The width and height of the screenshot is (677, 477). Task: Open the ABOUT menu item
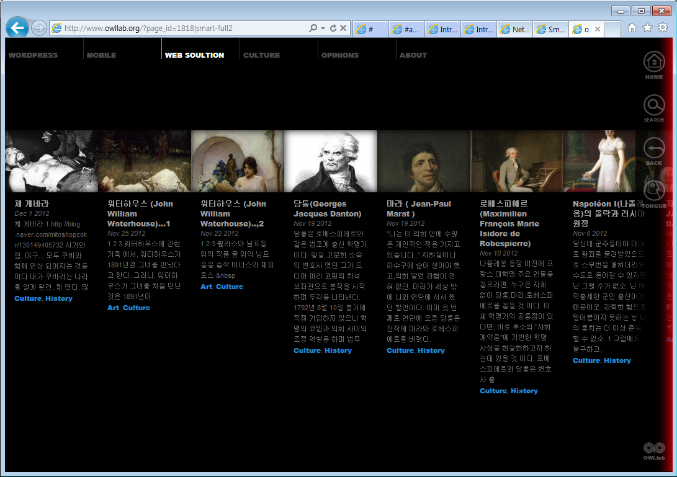pyautogui.click(x=413, y=55)
